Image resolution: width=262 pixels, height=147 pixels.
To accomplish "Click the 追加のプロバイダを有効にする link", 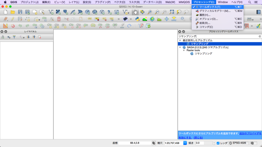I will click(250, 133).
